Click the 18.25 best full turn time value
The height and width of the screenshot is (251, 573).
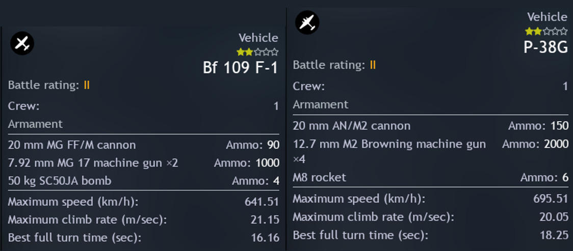(x=554, y=235)
